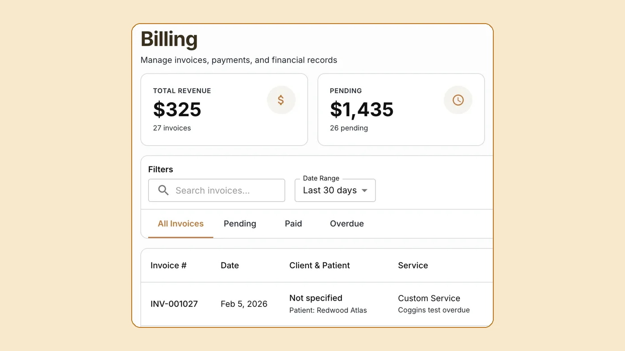The height and width of the screenshot is (351, 625).
Task: Click the Custom Service cell
Action: (x=429, y=298)
